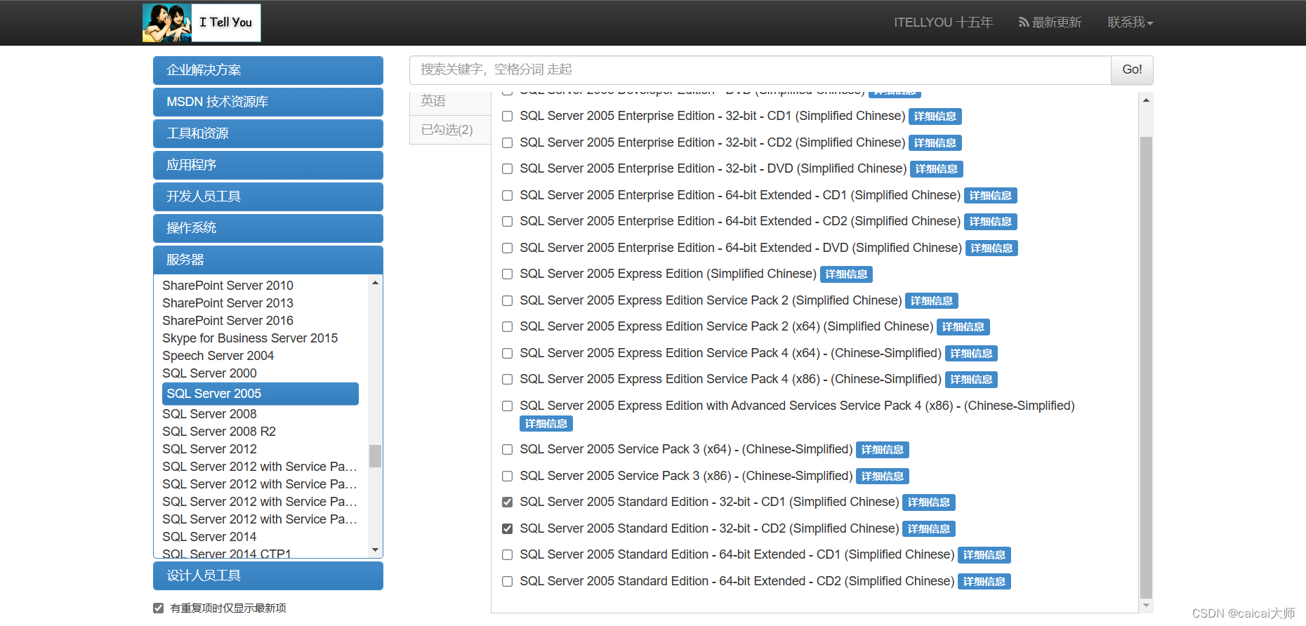Expand the 工具和资源 panel

pos(268,133)
